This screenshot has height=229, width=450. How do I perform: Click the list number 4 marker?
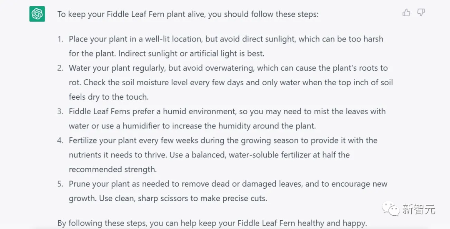pos(60,140)
